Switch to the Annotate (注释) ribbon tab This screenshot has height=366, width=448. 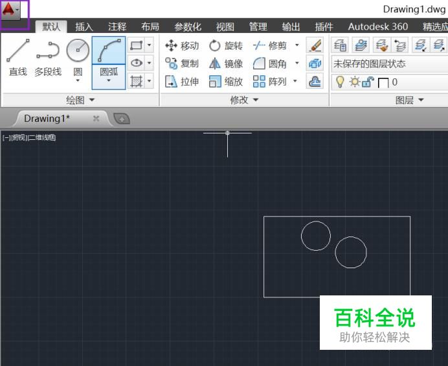pos(117,27)
